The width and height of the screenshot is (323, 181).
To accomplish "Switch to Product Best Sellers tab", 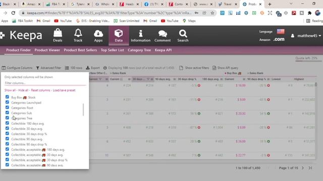I will coord(80,50).
